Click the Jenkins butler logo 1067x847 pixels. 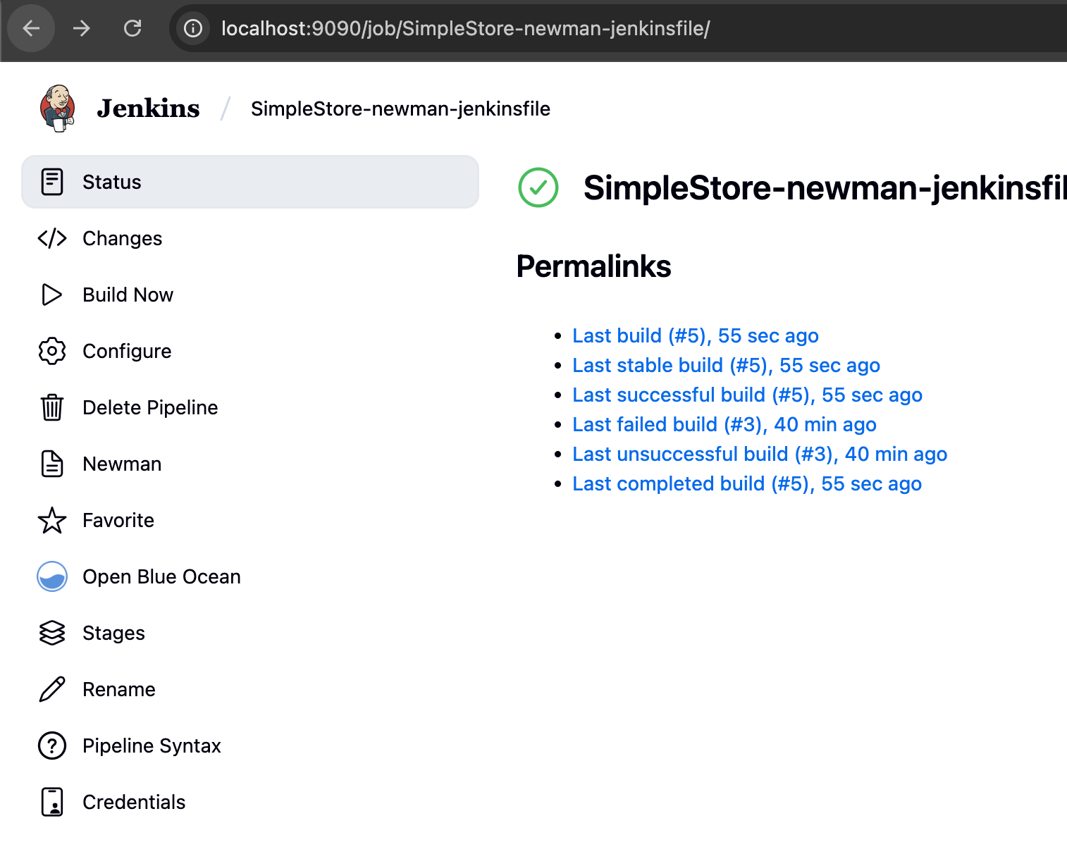(58, 109)
